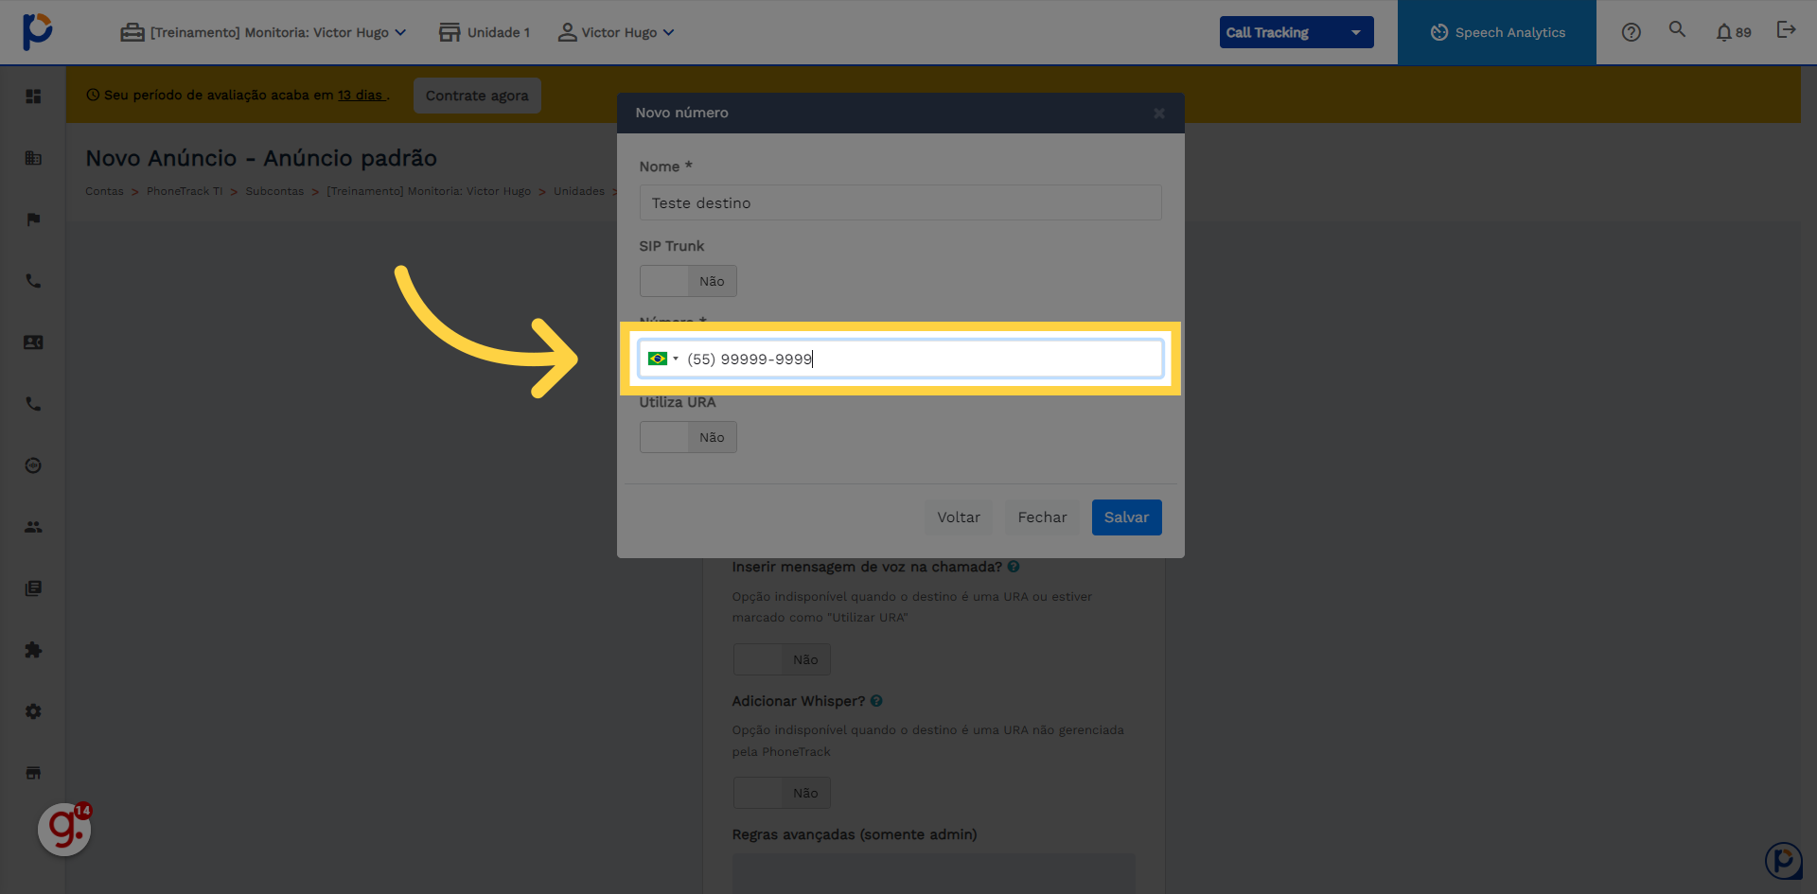Open the Monitoria: Victor Hugo breadcrumb link
Image resolution: width=1817 pixels, height=894 pixels.
click(429, 191)
